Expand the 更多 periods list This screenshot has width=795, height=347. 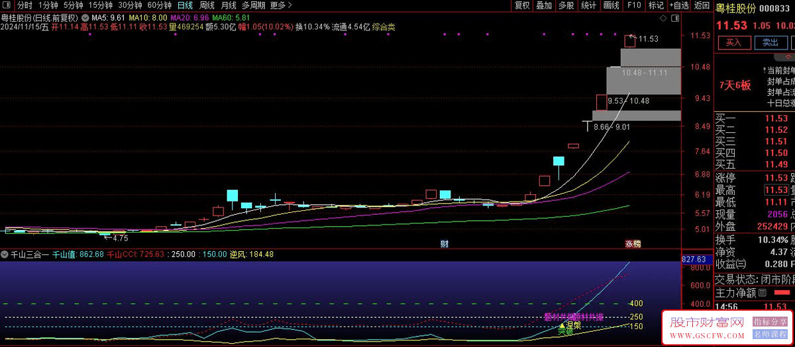pyautogui.click(x=281, y=5)
